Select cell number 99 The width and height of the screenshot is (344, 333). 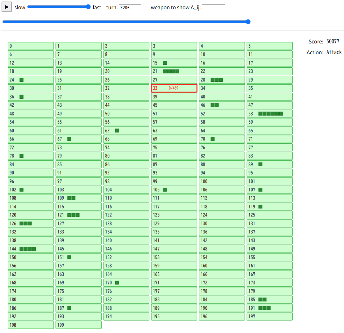174,181
